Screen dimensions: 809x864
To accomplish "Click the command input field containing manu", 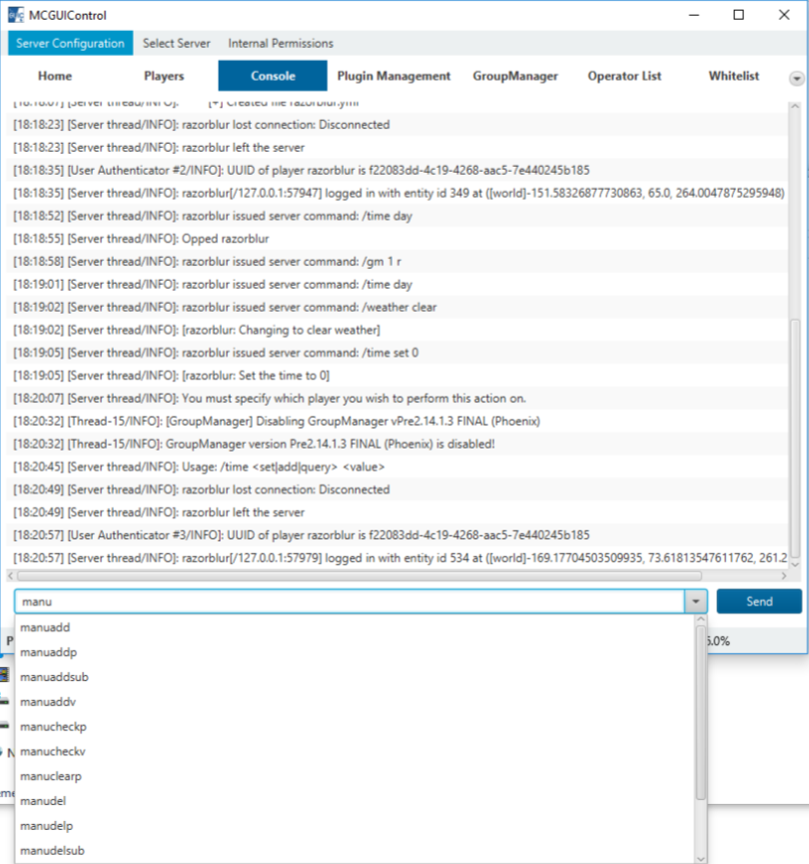I will point(348,601).
